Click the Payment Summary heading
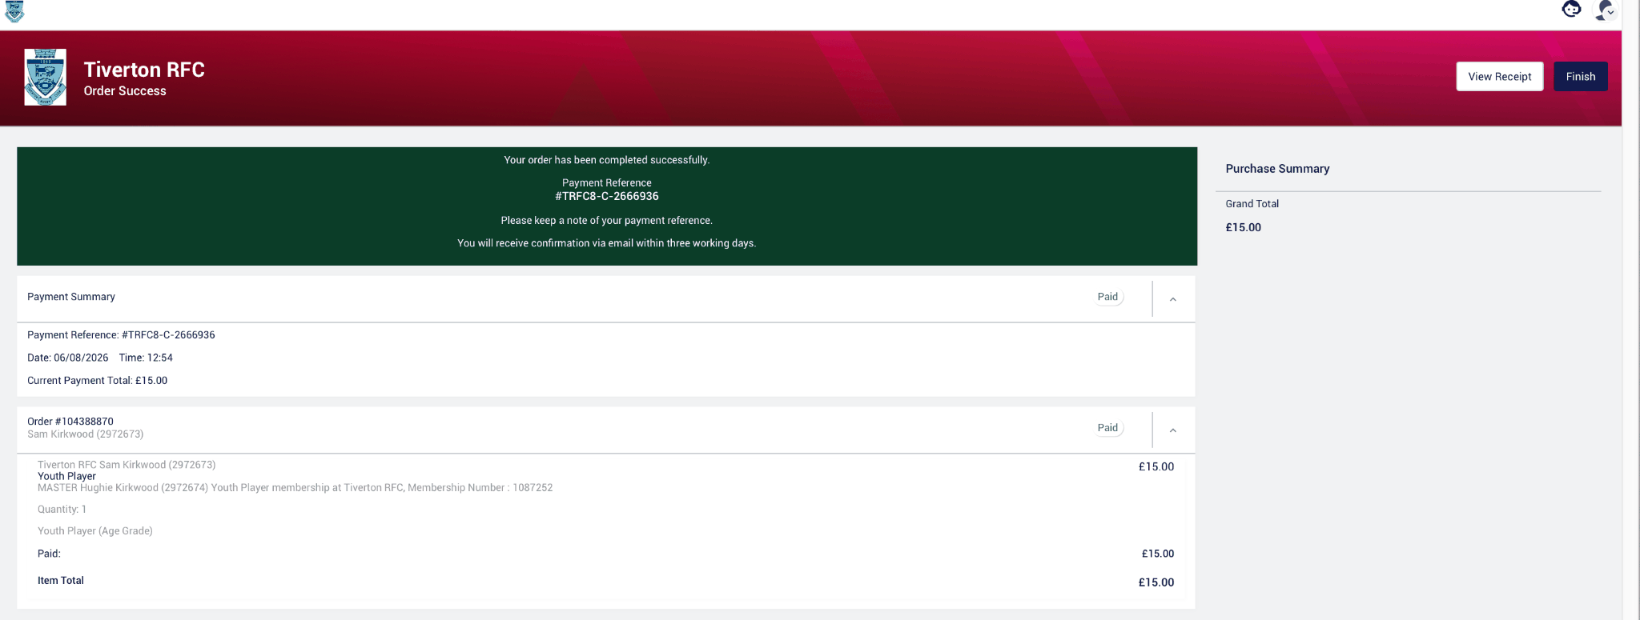Image resolution: width=1640 pixels, height=620 pixels. tap(71, 297)
